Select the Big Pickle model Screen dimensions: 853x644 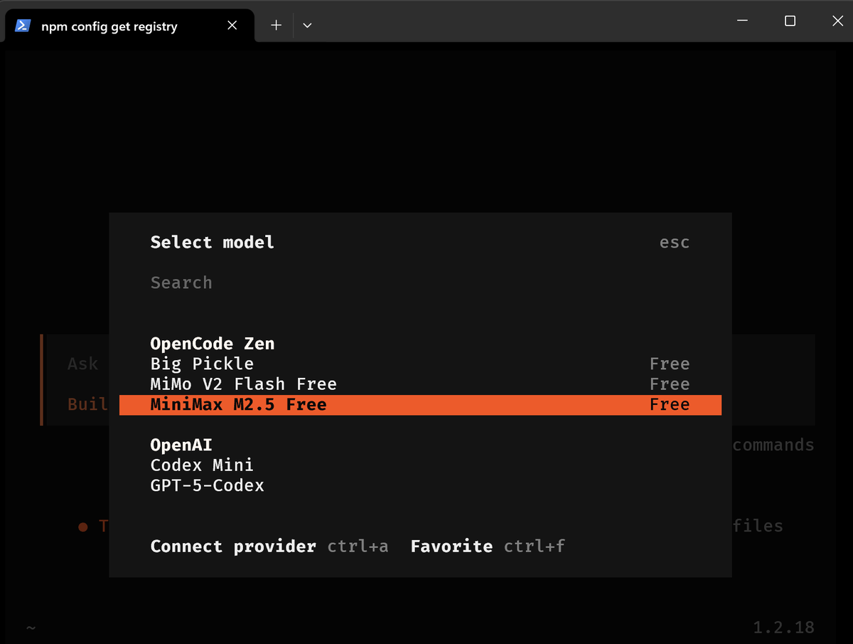coord(420,364)
